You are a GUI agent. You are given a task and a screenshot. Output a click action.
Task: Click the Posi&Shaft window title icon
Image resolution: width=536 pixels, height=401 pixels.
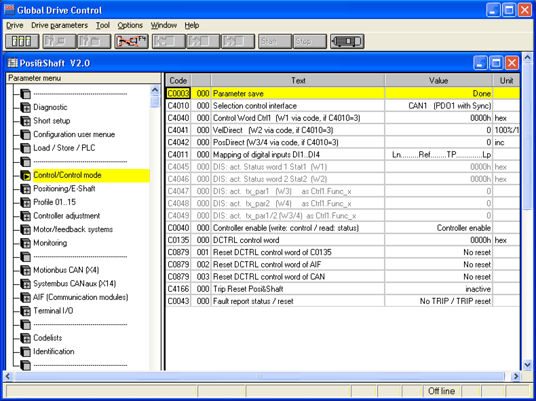[x=12, y=63]
